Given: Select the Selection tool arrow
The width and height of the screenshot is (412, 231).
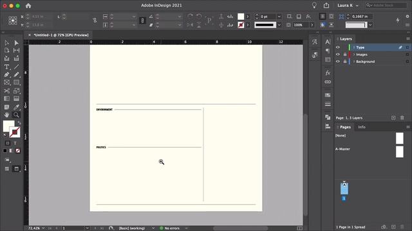Looking at the screenshot, I should pos(6,43).
